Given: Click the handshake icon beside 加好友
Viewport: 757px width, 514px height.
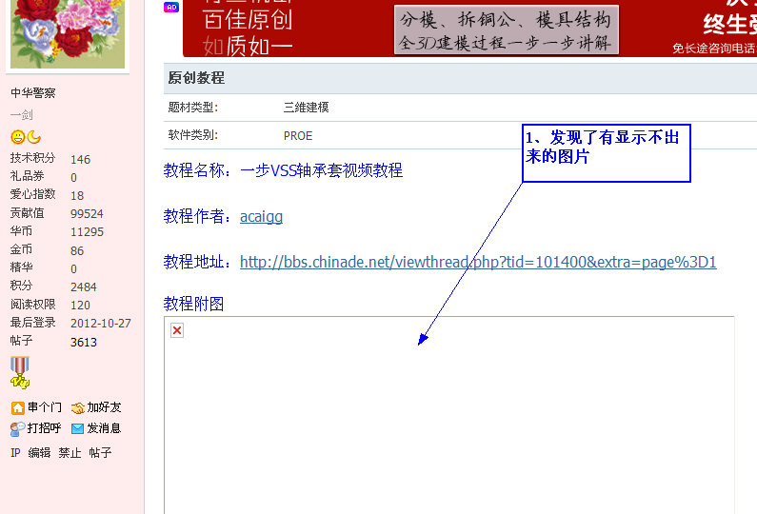Looking at the screenshot, I should [78, 408].
